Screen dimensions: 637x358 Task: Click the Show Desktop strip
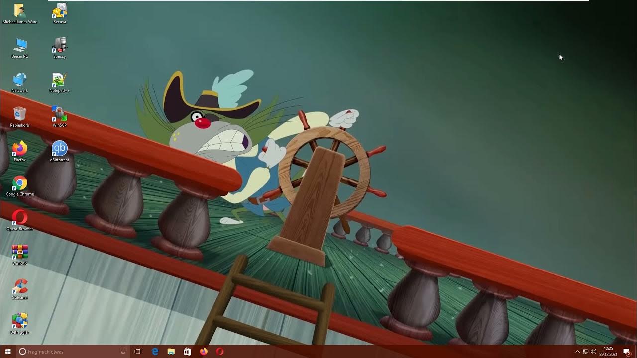[x=636, y=352]
